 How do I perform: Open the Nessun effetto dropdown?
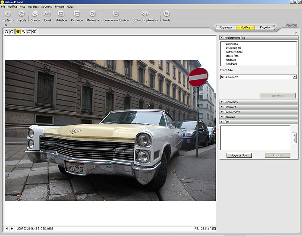pyautogui.click(x=294, y=77)
